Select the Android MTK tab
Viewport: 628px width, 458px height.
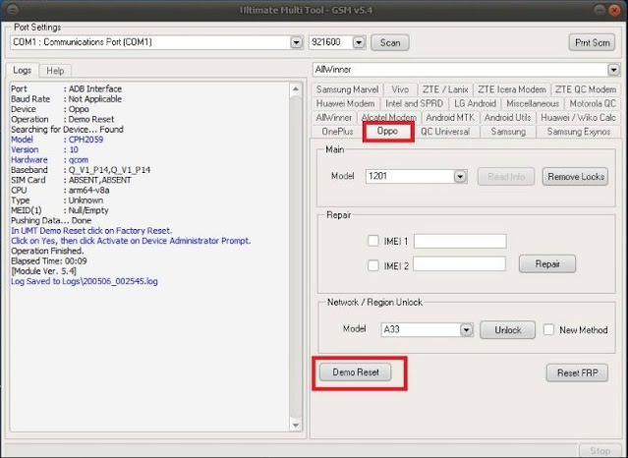pos(450,118)
